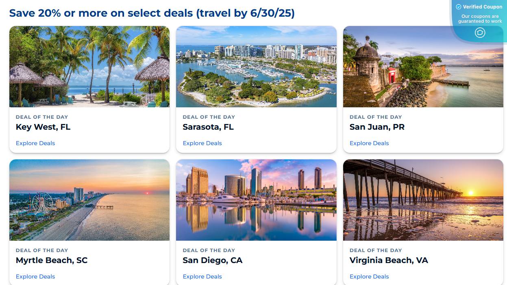
Task: Click the Verified Coupon checkmark badge icon
Action: (459, 7)
